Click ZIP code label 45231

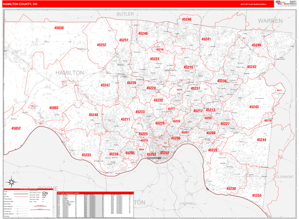(x=154, y=59)
